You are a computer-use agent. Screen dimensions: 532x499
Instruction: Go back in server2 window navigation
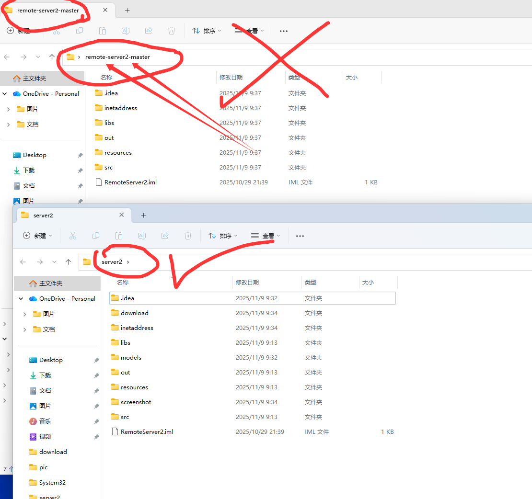pos(23,262)
